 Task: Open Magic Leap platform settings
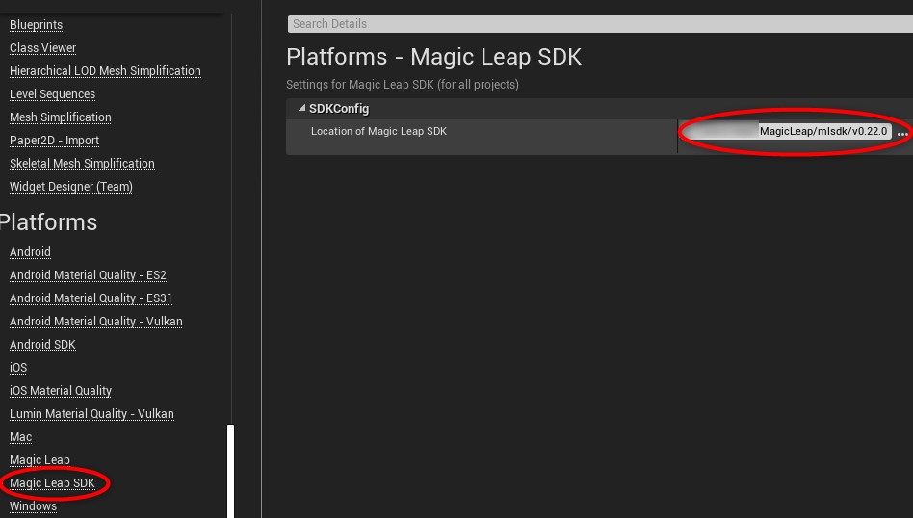coord(39,460)
